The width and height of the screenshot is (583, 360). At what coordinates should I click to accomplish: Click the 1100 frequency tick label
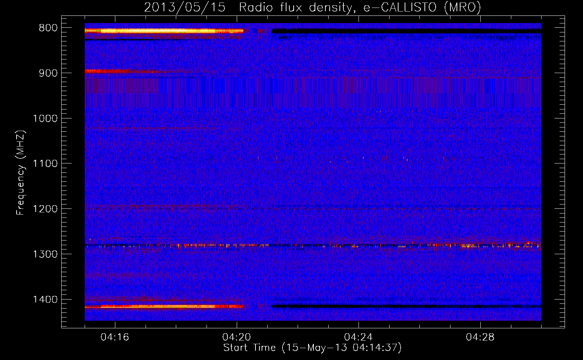point(45,164)
